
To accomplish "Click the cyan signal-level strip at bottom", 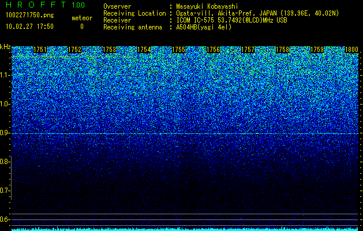I will tap(185, 229).
